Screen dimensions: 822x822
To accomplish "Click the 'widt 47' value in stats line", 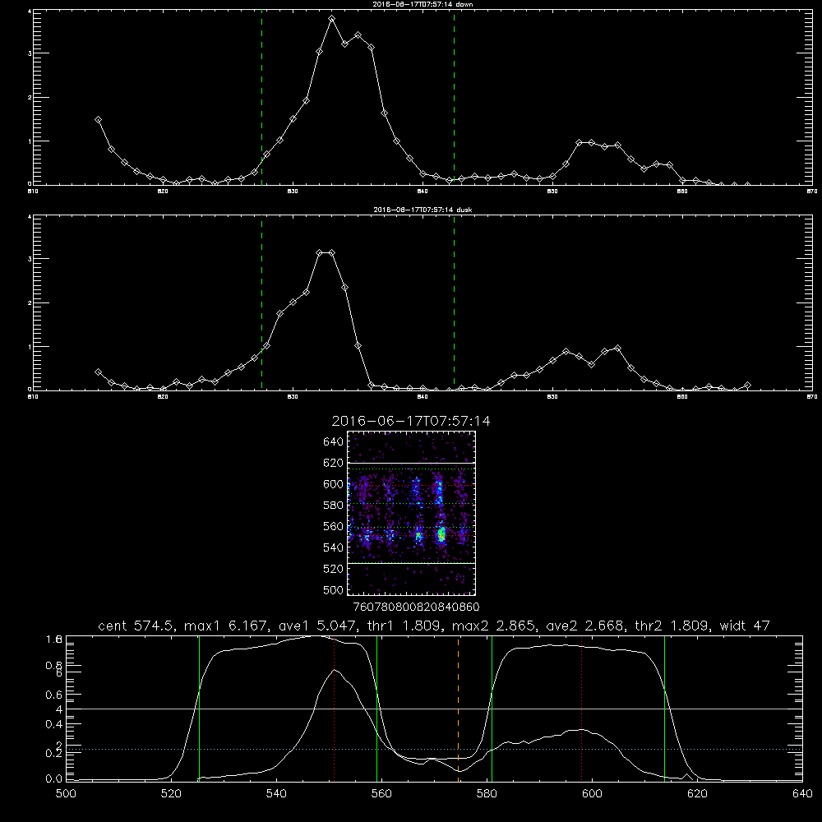I will click(x=744, y=626).
